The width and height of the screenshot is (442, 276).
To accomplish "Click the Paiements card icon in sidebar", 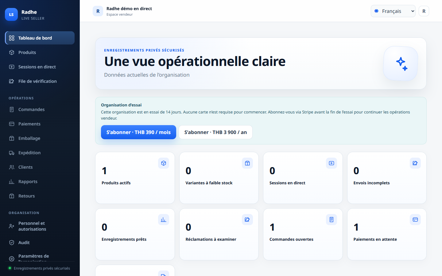I will click(12, 124).
